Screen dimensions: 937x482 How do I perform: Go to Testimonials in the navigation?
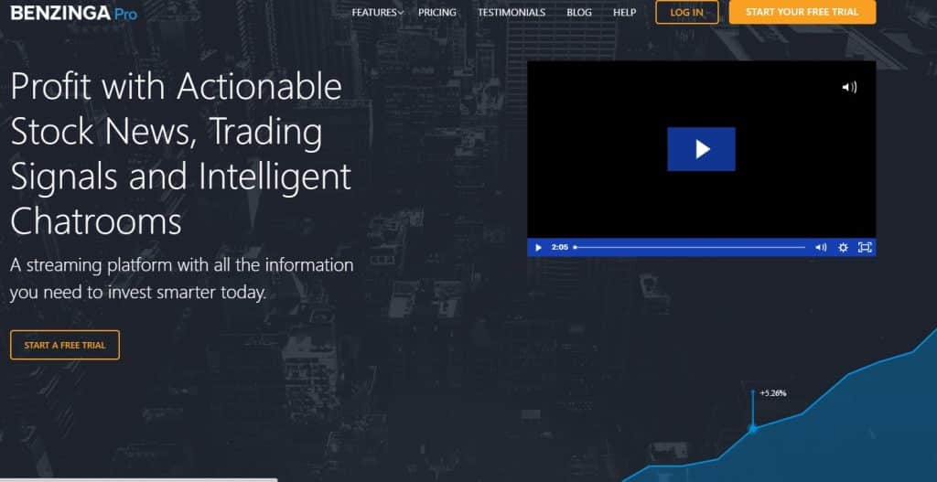click(511, 13)
